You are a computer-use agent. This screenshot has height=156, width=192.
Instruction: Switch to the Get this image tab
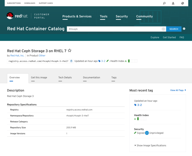point(39,78)
